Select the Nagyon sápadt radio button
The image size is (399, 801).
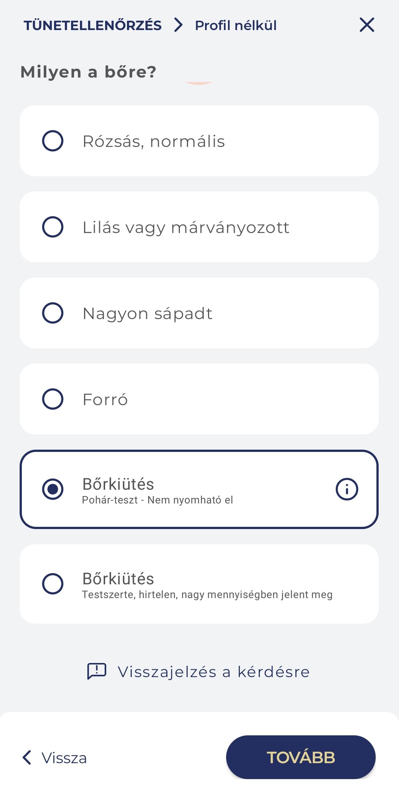pos(53,313)
